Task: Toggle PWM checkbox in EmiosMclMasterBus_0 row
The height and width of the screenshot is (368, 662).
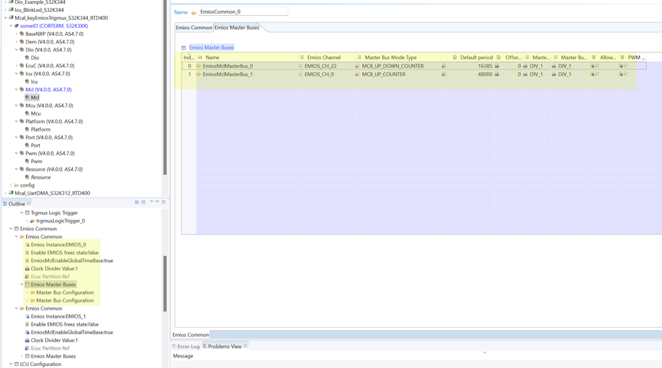Action: coord(626,66)
